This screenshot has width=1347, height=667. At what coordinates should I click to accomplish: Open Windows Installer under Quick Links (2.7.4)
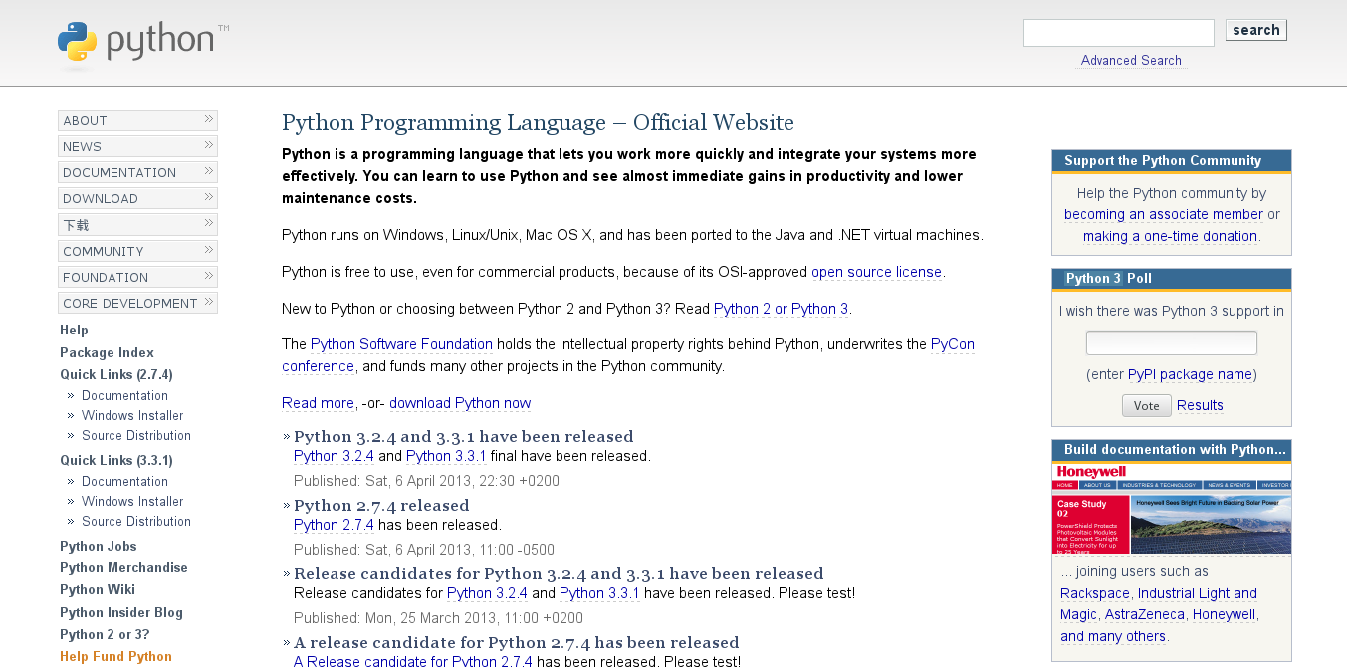click(132, 415)
